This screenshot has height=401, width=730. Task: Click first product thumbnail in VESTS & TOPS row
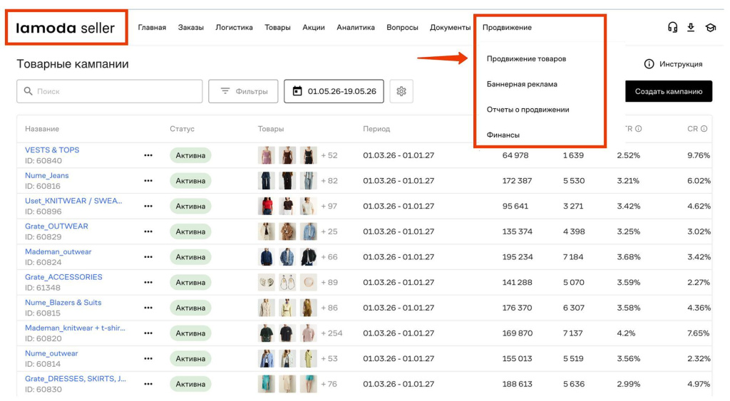[x=267, y=155]
